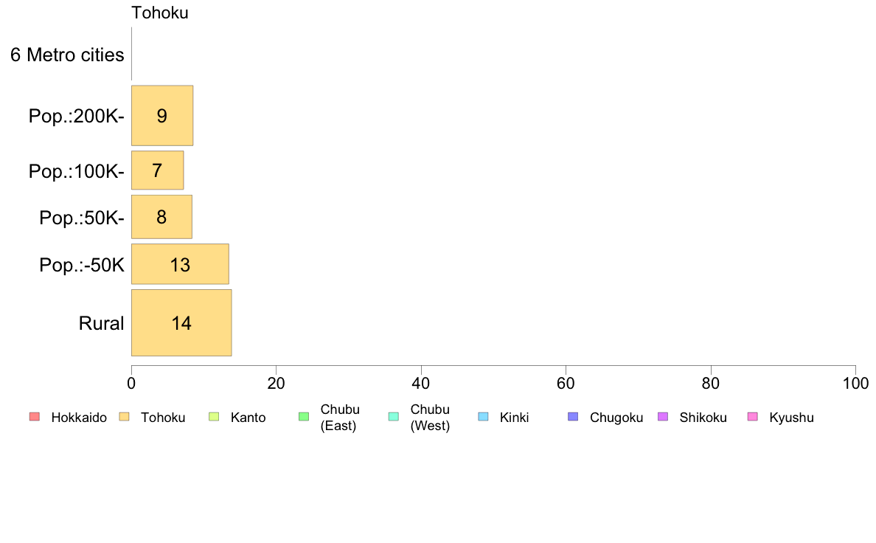Viewport: 876px width, 543px height.
Task: Click the Tohoku orange legend swatch
Action: tap(124, 417)
